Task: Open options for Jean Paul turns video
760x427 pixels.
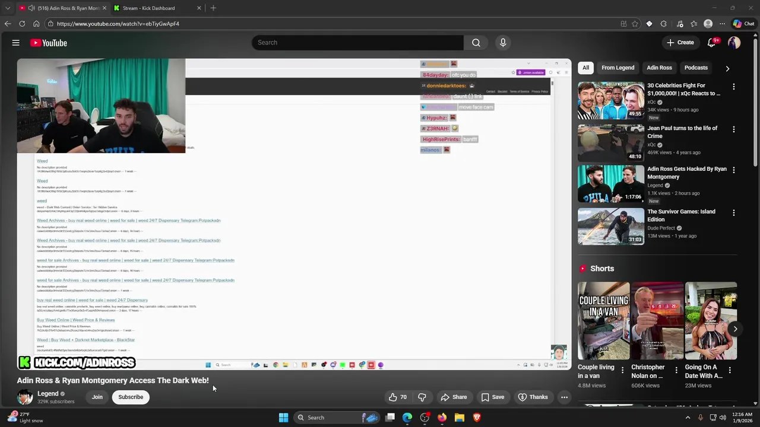Action: pyautogui.click(x=733, y=129)
